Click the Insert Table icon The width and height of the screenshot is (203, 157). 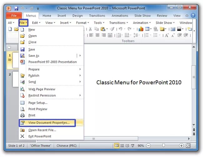coord(147,29)
